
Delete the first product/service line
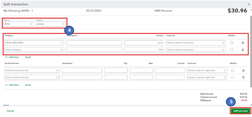tap(243, 70)
